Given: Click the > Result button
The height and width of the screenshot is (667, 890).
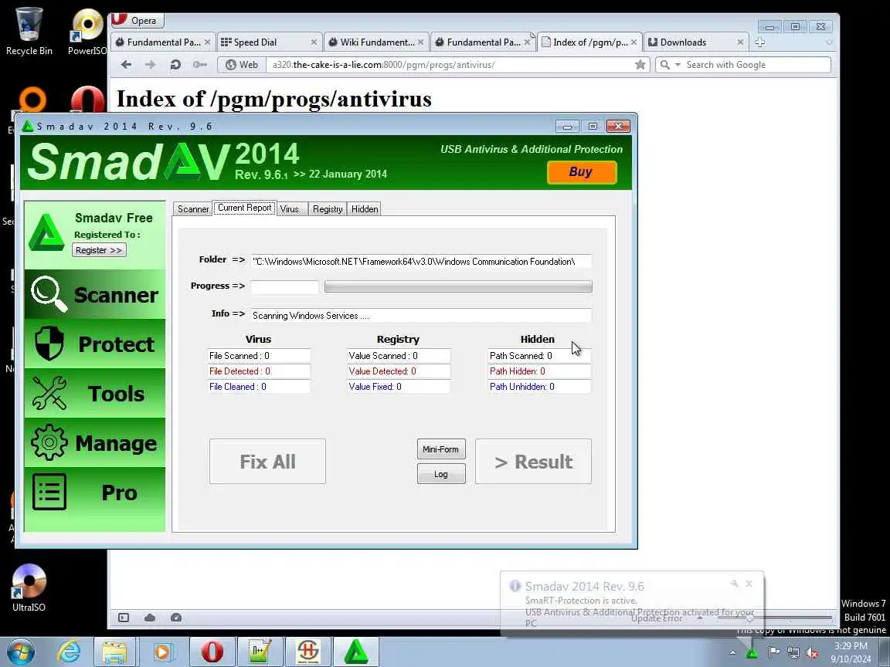Looking at the screenshot, I should point(534,462).
